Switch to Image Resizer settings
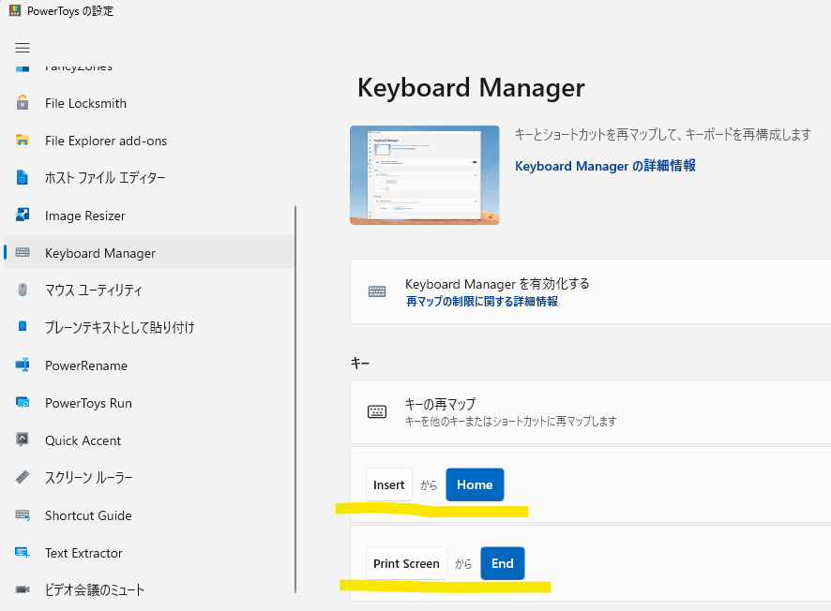The image size is (831, 611). coord(149,216)
